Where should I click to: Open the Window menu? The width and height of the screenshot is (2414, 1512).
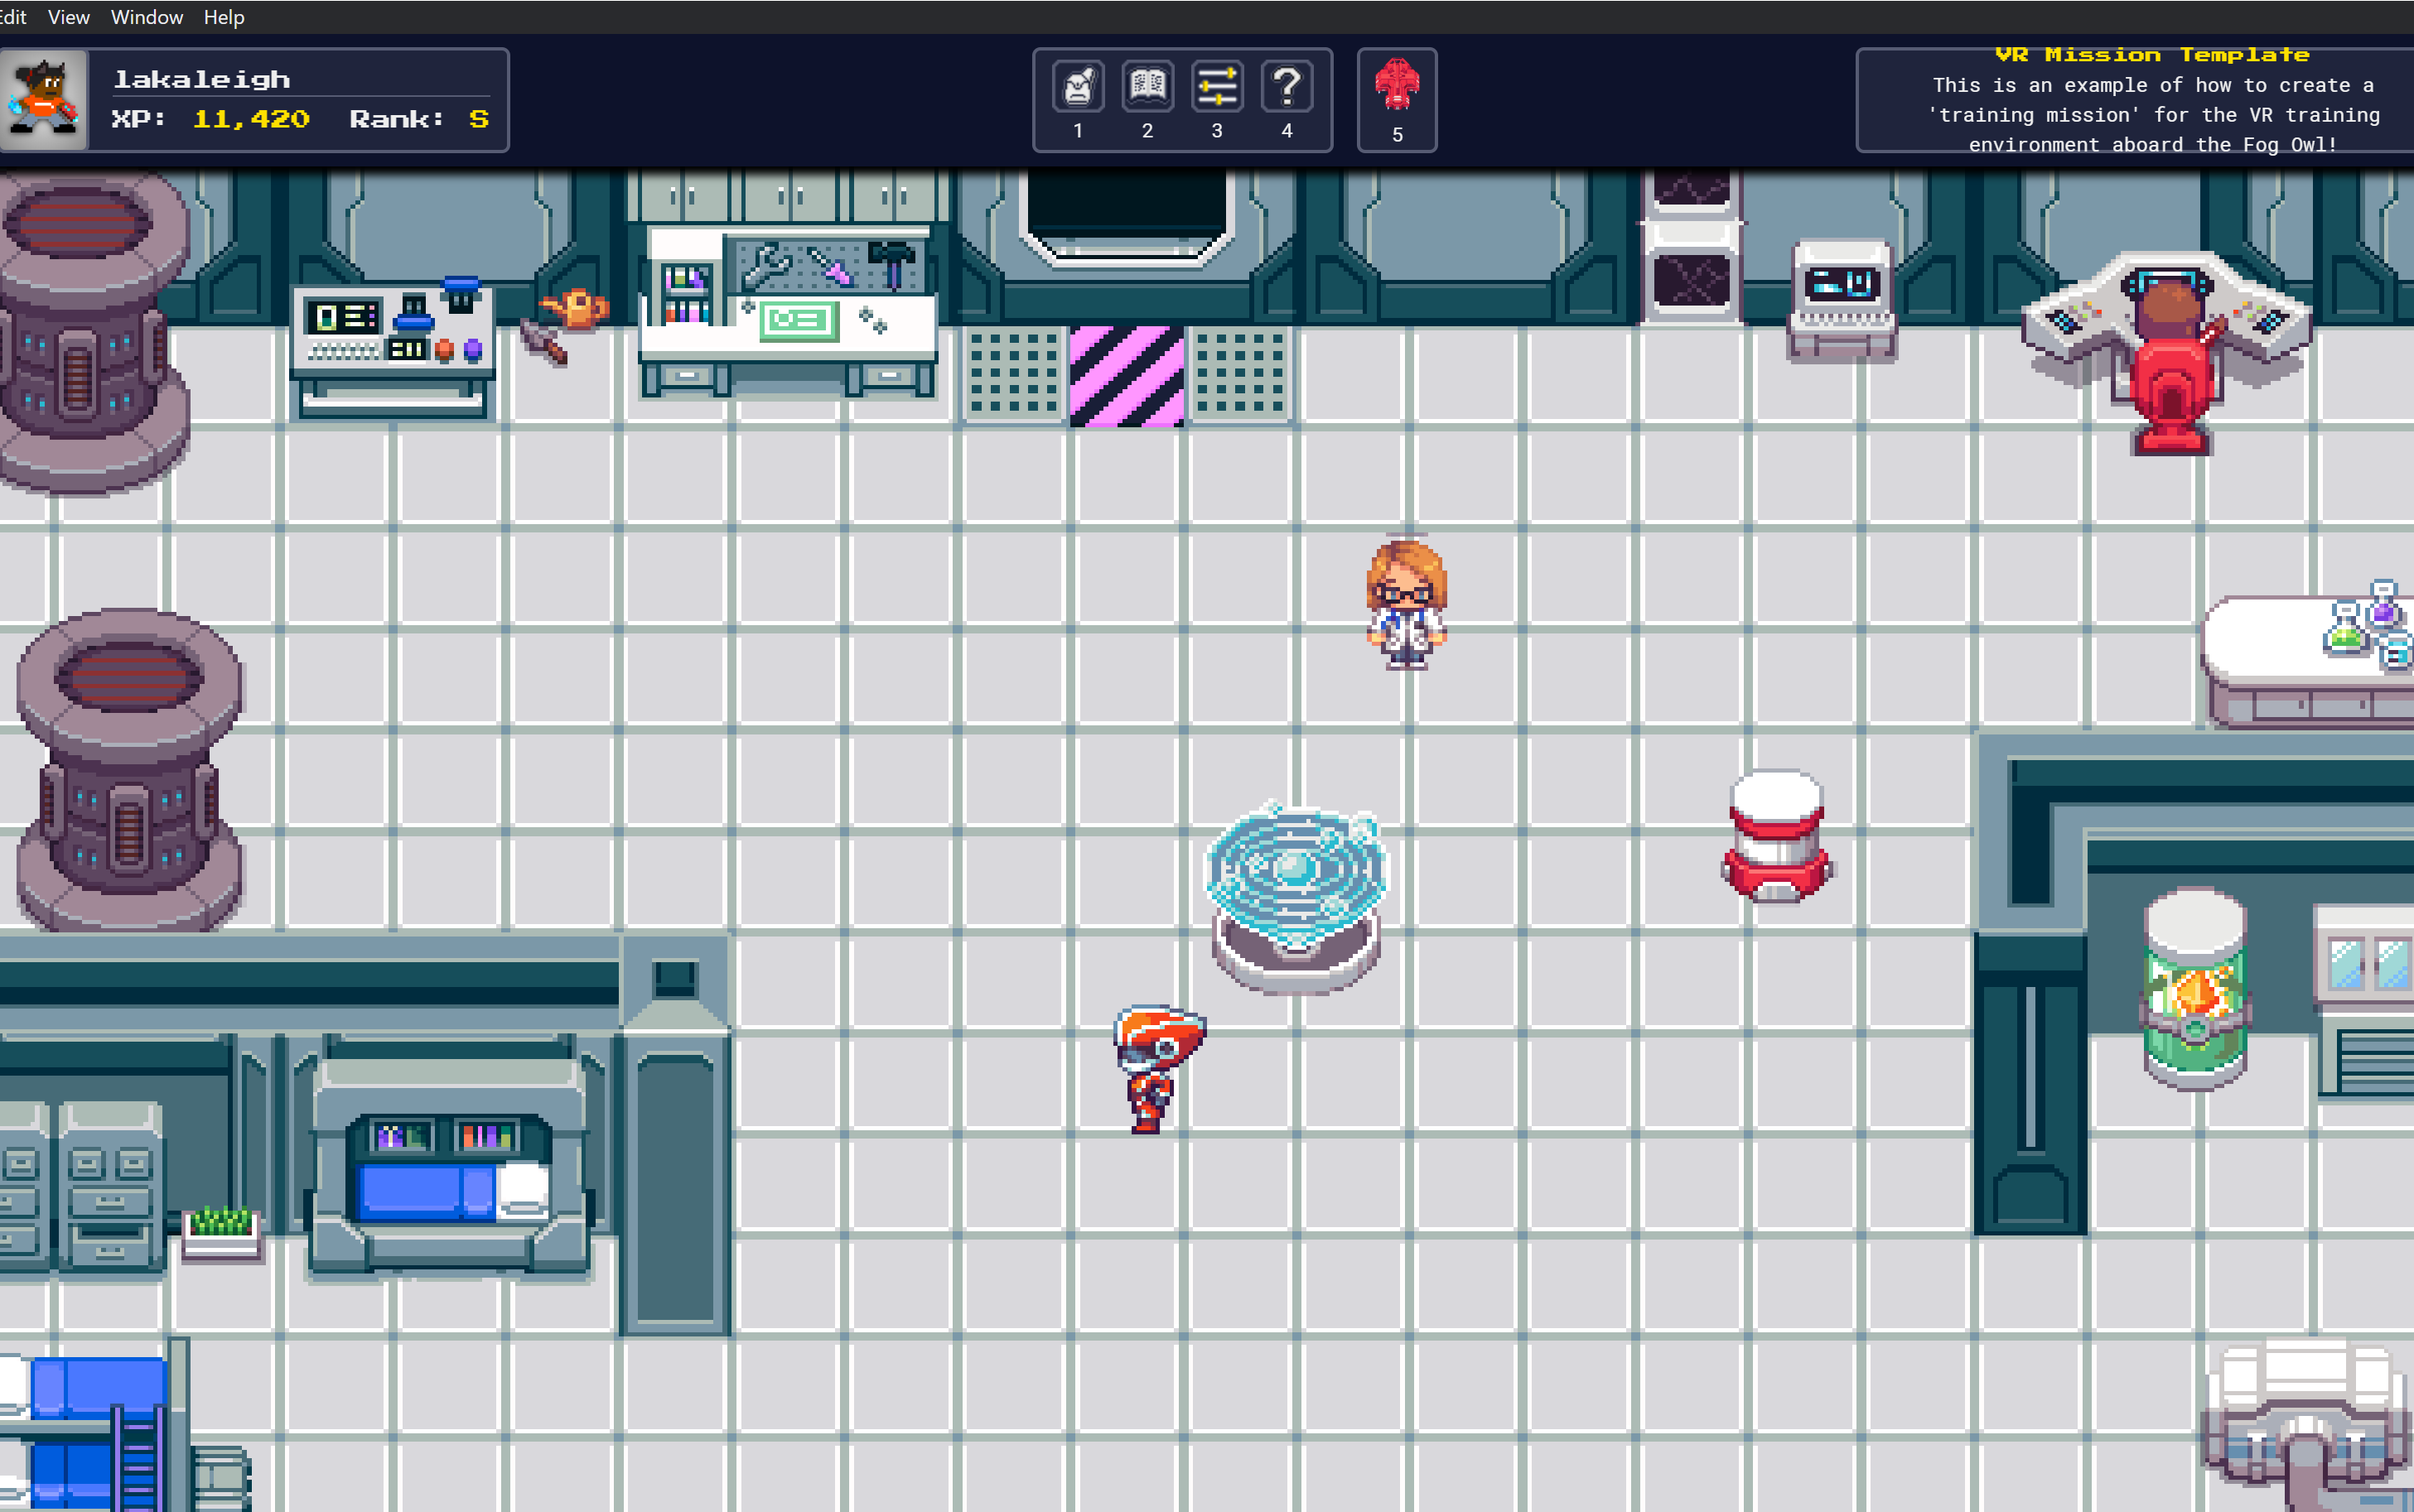click(146, 17)
